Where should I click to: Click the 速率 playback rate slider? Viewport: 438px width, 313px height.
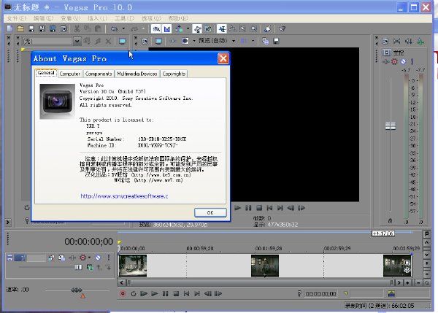[x=77, y=290]
